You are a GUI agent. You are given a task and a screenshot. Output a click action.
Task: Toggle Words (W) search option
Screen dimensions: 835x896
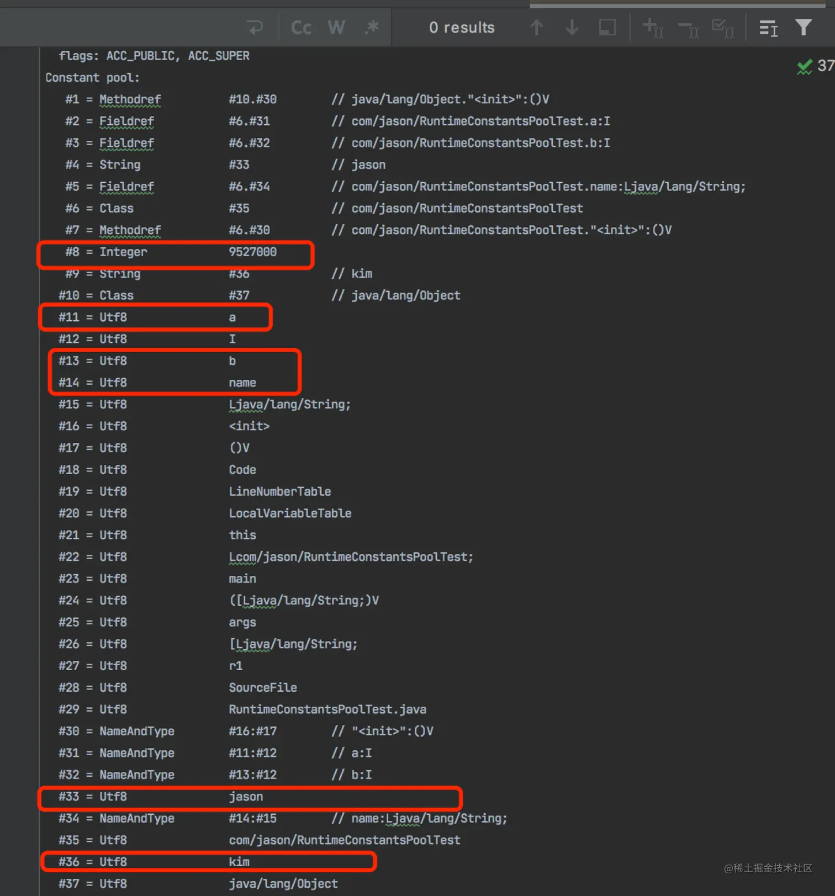pyautogui.click(x=336, y=27)
